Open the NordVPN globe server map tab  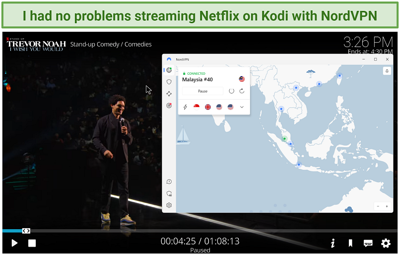[169, 70]
